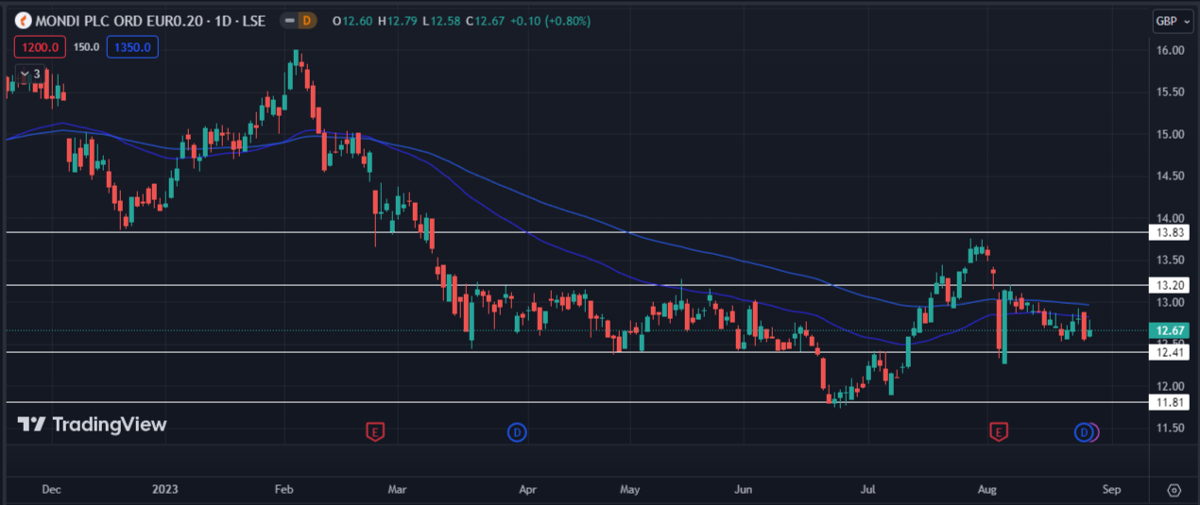Click the Dec label on time axis
Image resolution: width=1200 pixels, height=505 pixels.
coord(52,490)
